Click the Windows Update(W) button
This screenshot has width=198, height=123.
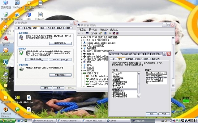pyautogui.click(x=60, y=59)
